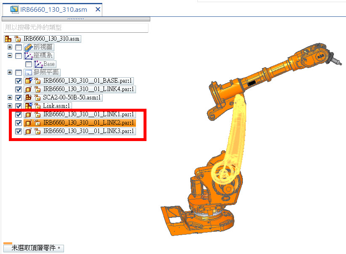The height and width of the screenshot is (254, 346).
Task: Click the status icon next to Link.asm:1 name
Action: 38,106
